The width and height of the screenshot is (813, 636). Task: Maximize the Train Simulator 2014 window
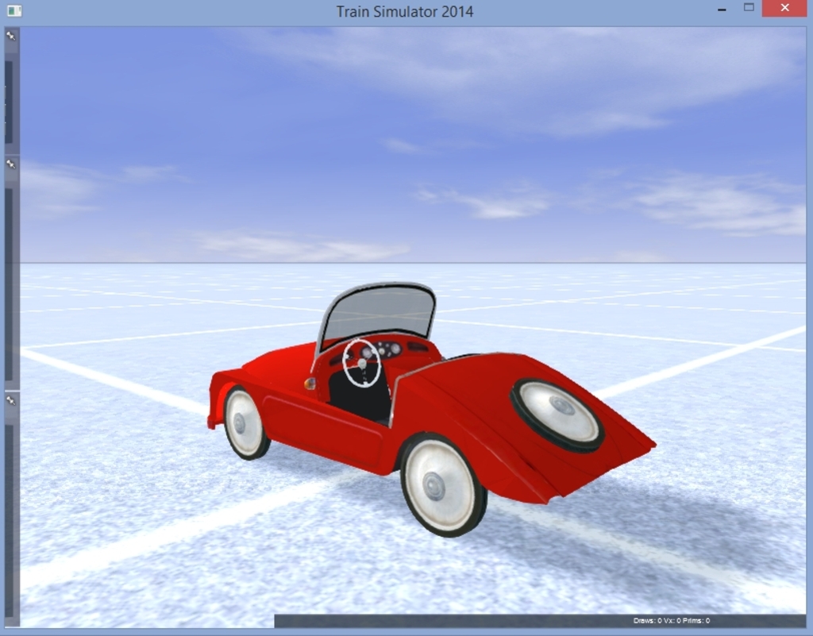749,8
